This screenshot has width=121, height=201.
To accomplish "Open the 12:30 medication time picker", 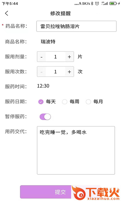I will [x=43, y=86].
